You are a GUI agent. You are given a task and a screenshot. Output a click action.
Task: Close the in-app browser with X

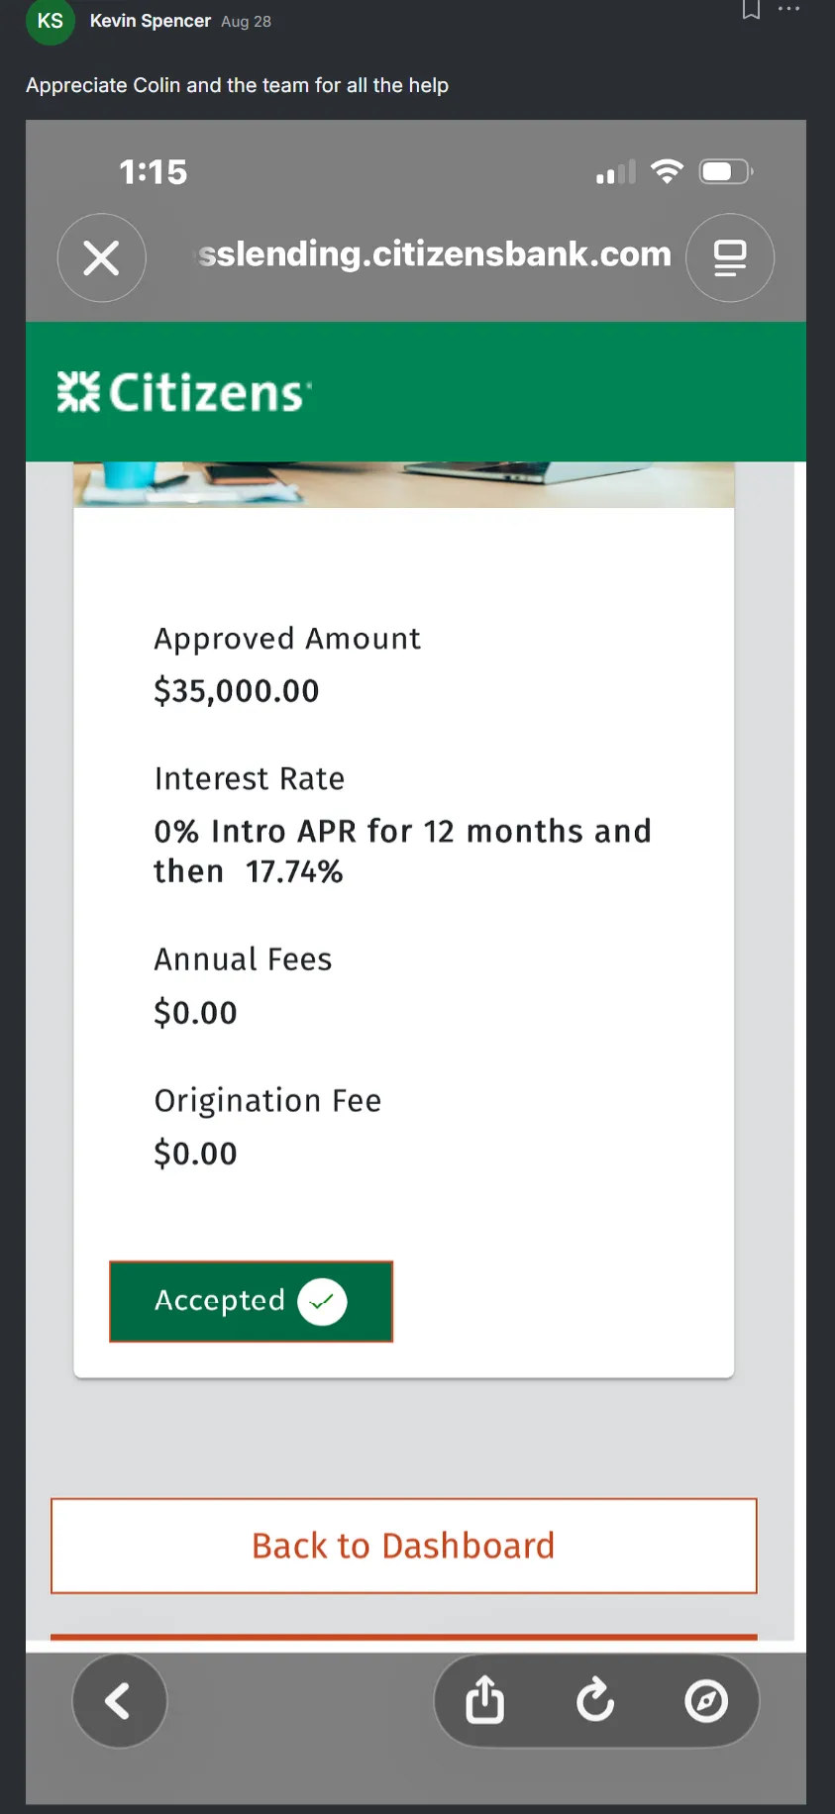pyautogui.click(x=101, y=257)
